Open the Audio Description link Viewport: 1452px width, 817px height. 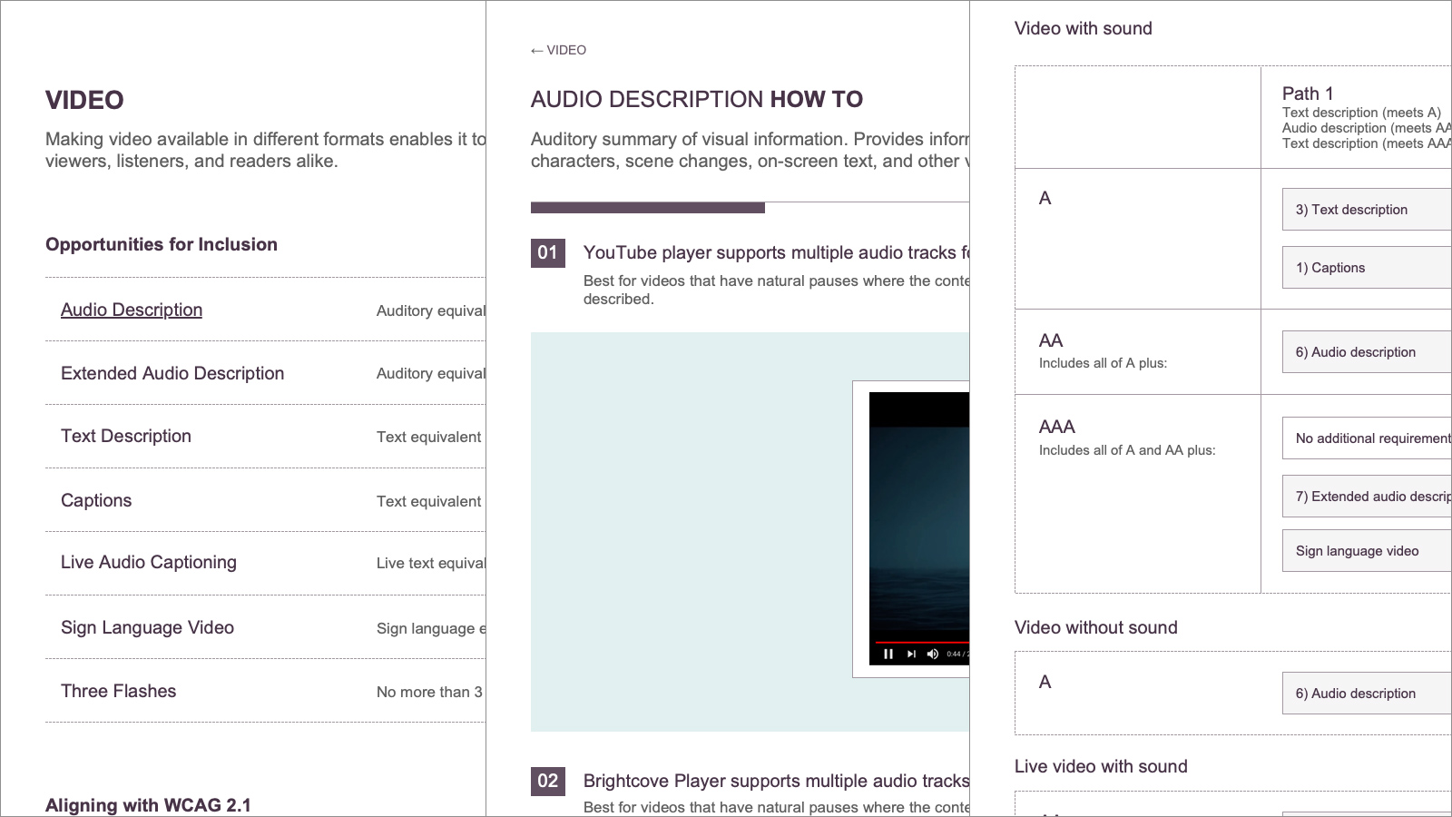click(132, 310)
